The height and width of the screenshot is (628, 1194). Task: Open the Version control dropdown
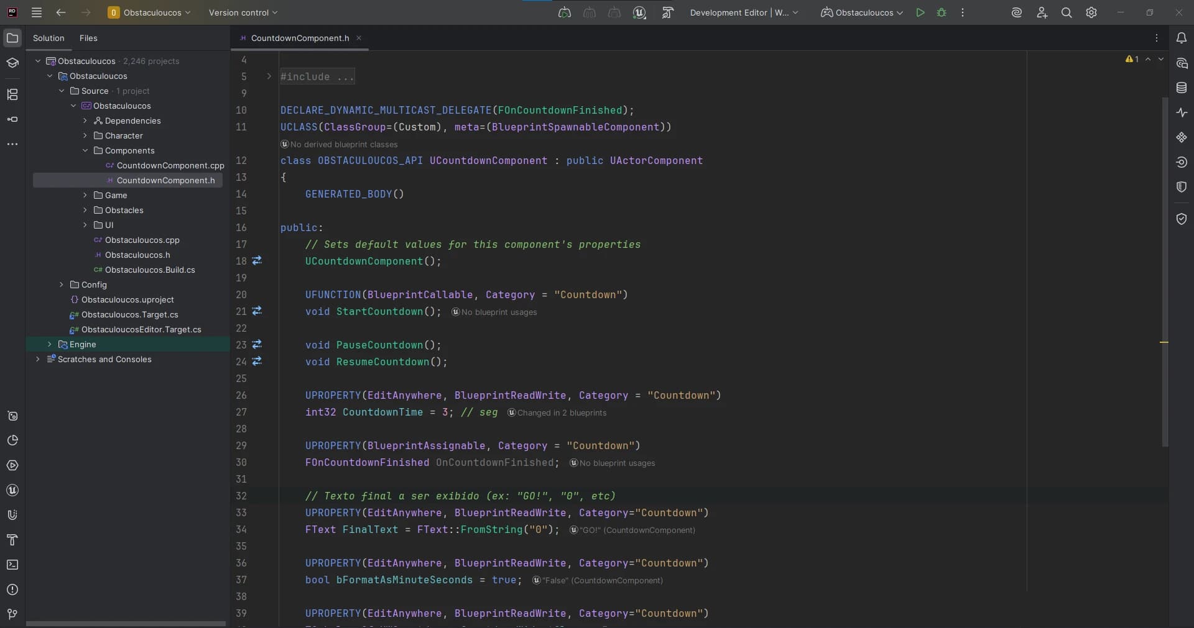coord(243,12)
